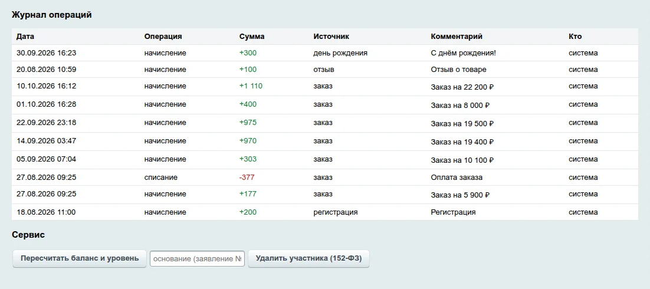This screenshot has height=289, width=650.
Task: Focus the 'основание (заявление №' input field
Action: pos(198,258)
